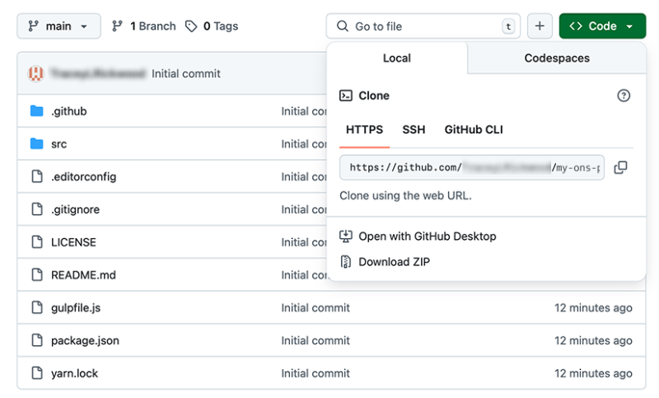659x398 pixels.
Task: Click the Go to file search field
Action: [423, 26]
